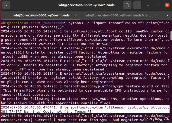
Task: Maximize the terminal window
Action: click(158, 5)
